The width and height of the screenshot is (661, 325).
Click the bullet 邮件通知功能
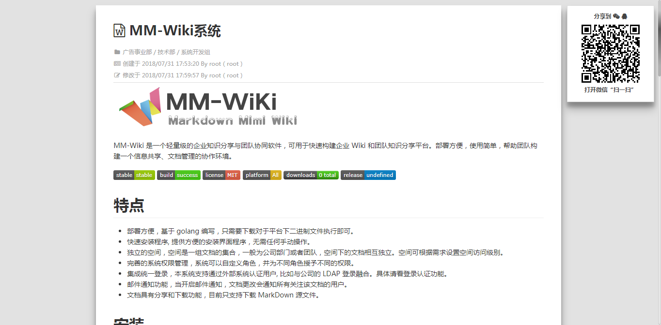coord(238,284)
